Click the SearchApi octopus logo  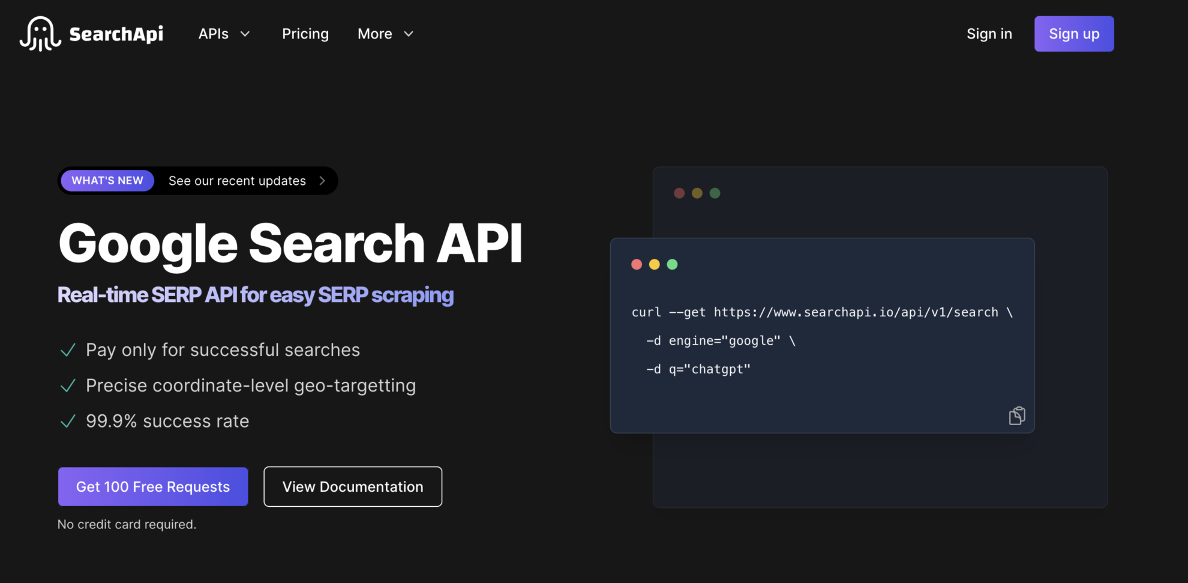point(39,34)
